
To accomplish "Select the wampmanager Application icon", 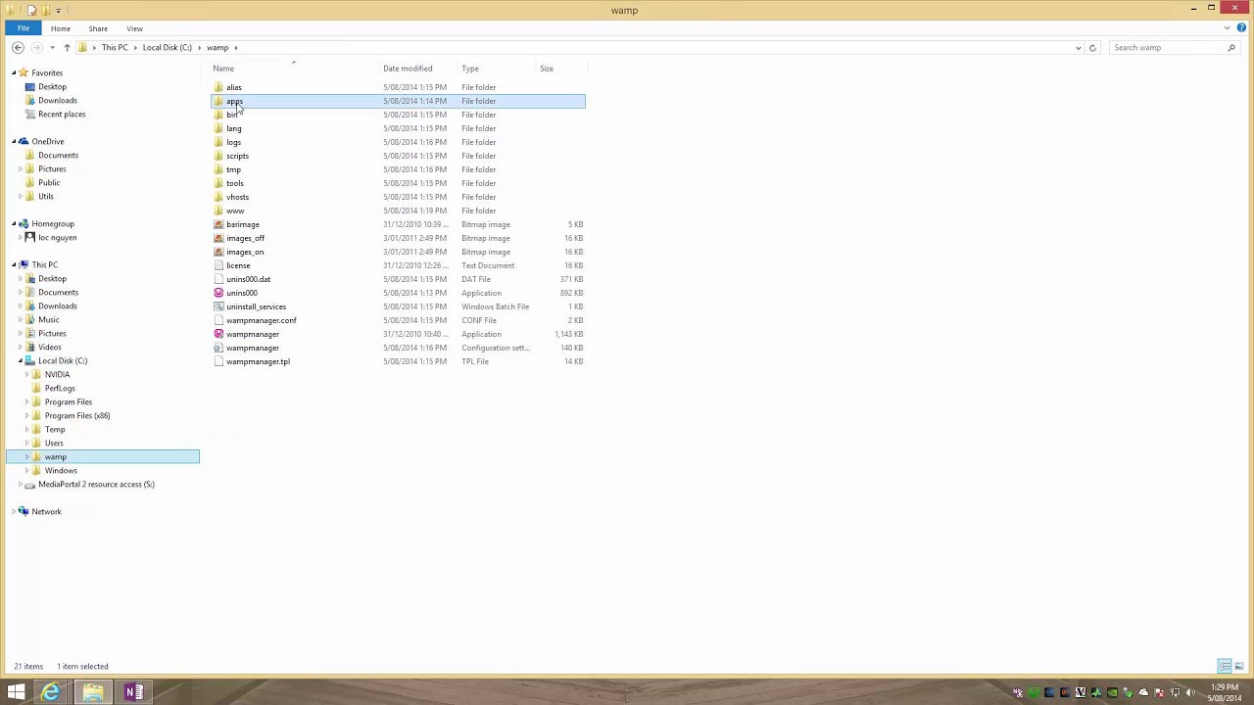I will click(x=218, y=334).
